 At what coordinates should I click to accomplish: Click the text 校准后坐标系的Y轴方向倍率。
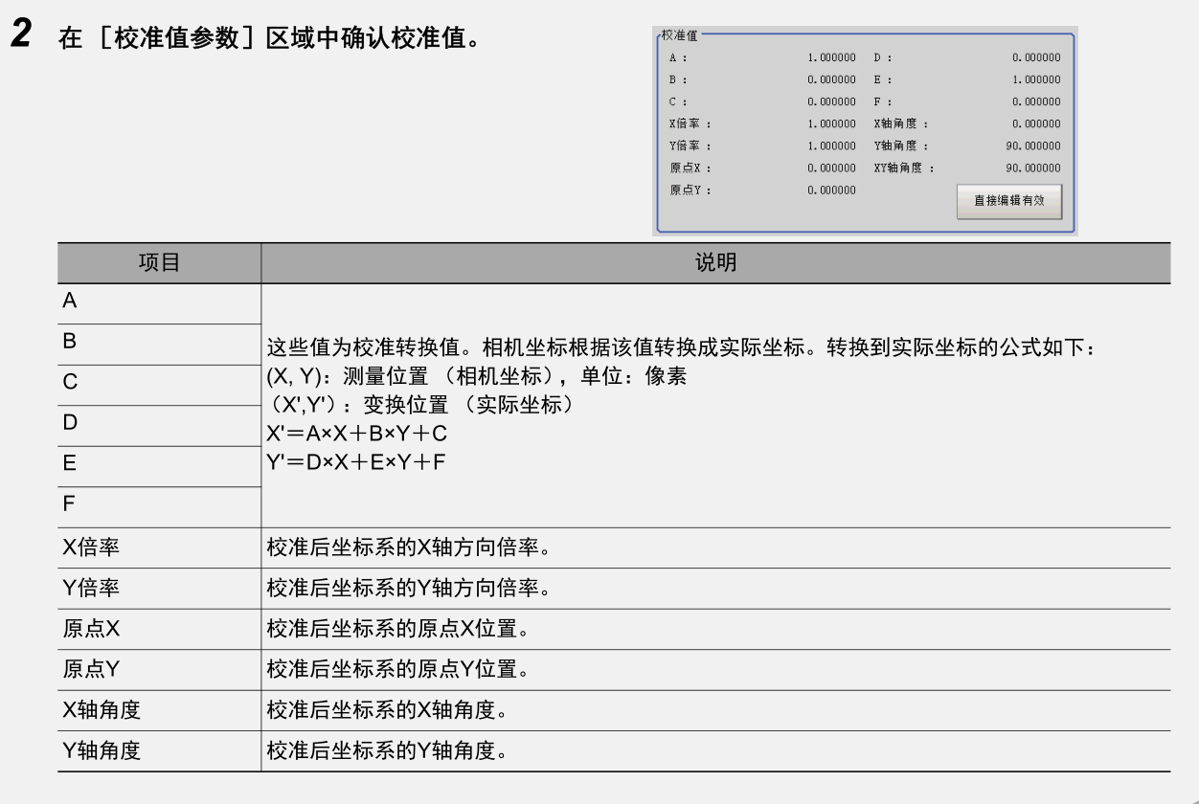pyautogui.click(x=409, y=588)
